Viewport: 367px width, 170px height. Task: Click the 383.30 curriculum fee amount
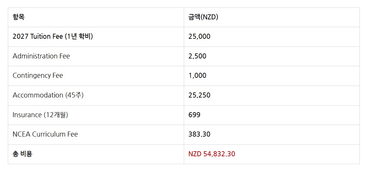point(199,134)
